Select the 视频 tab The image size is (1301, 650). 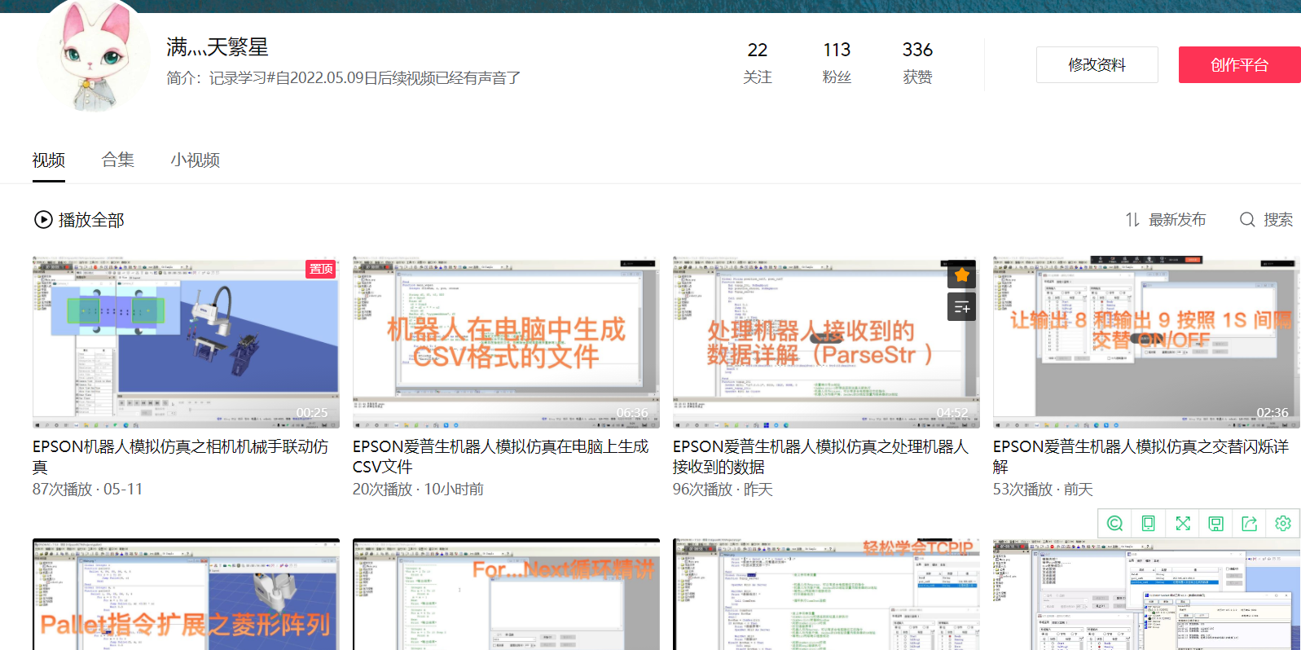(49, 160)
